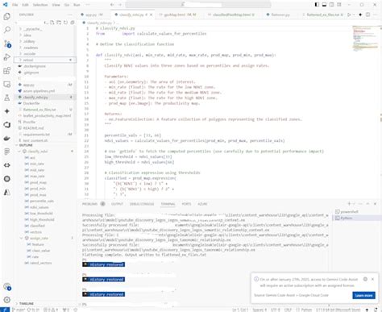Switch to the PORTS panel tab
Screen dimensions: 382x312
click(186, 204)
